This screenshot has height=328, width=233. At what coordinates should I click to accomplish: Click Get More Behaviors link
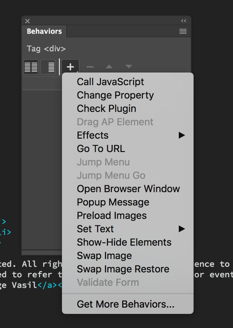click(125, 304)
